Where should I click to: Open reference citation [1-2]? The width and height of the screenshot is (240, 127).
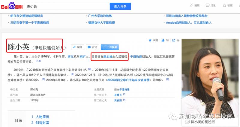coord(38,61)
